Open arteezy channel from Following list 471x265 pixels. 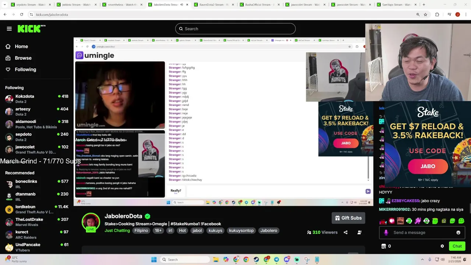(x=37, y=112)
